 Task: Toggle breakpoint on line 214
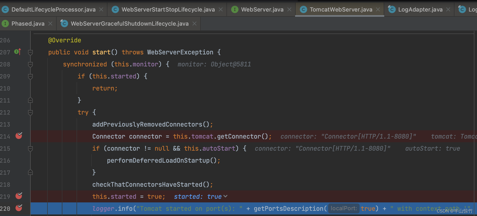coord(19,136)
